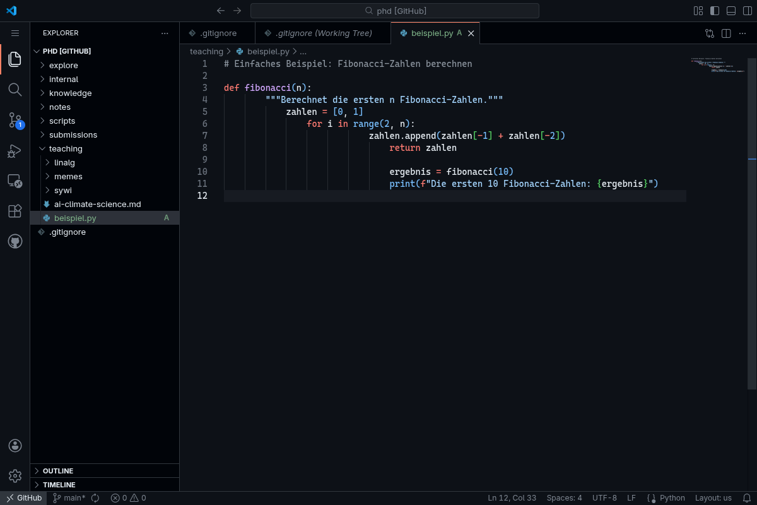Place cursor on line 12 of editor

click(455, 196)
